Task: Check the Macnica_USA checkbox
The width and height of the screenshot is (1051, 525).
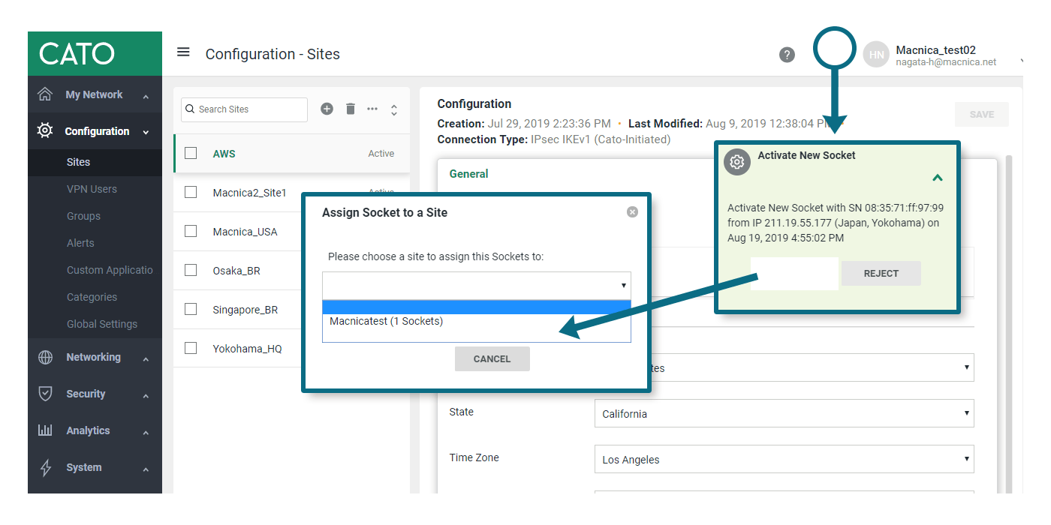Action: [x=191, y=231]
